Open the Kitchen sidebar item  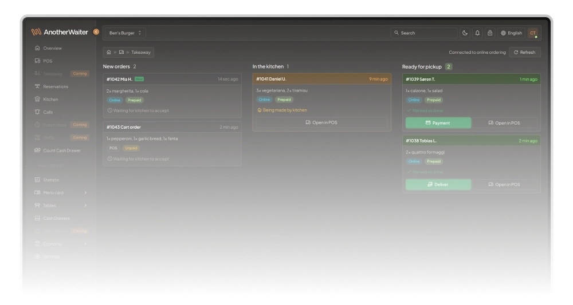tap(50, 99)
